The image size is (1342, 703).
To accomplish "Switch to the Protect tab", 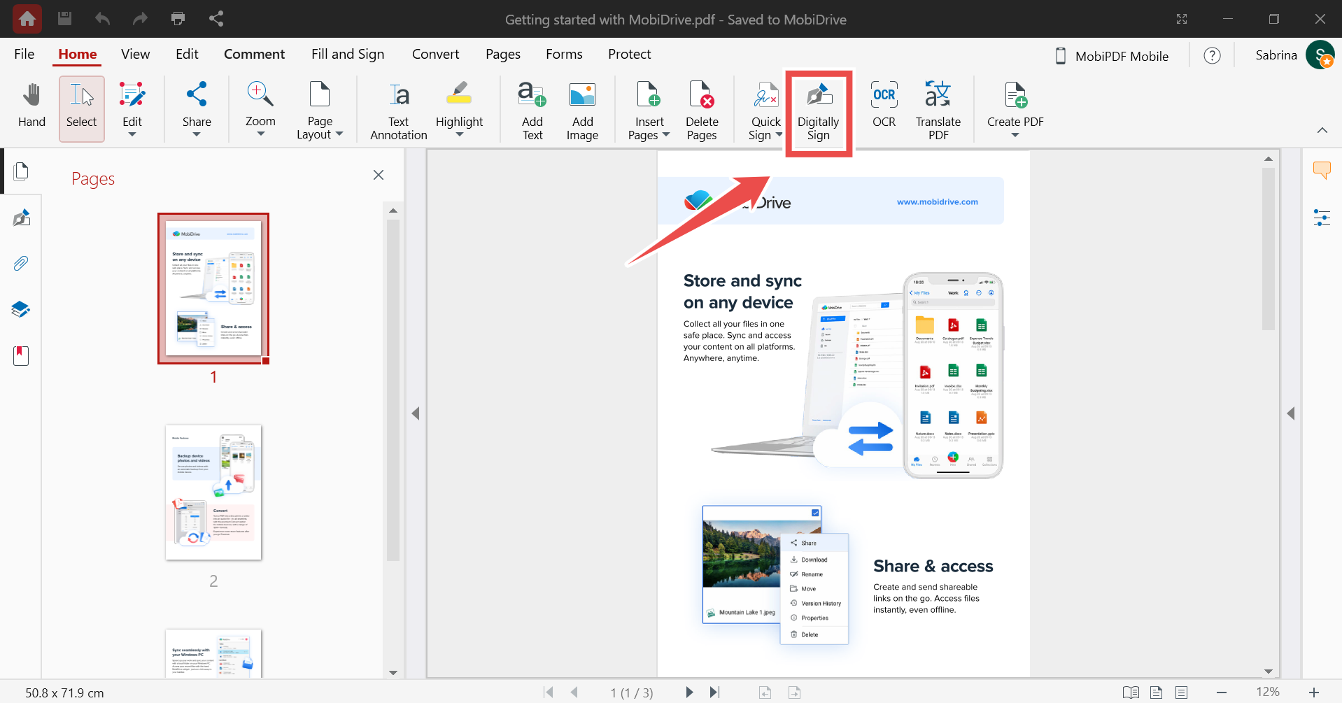I will click(629, 54).
